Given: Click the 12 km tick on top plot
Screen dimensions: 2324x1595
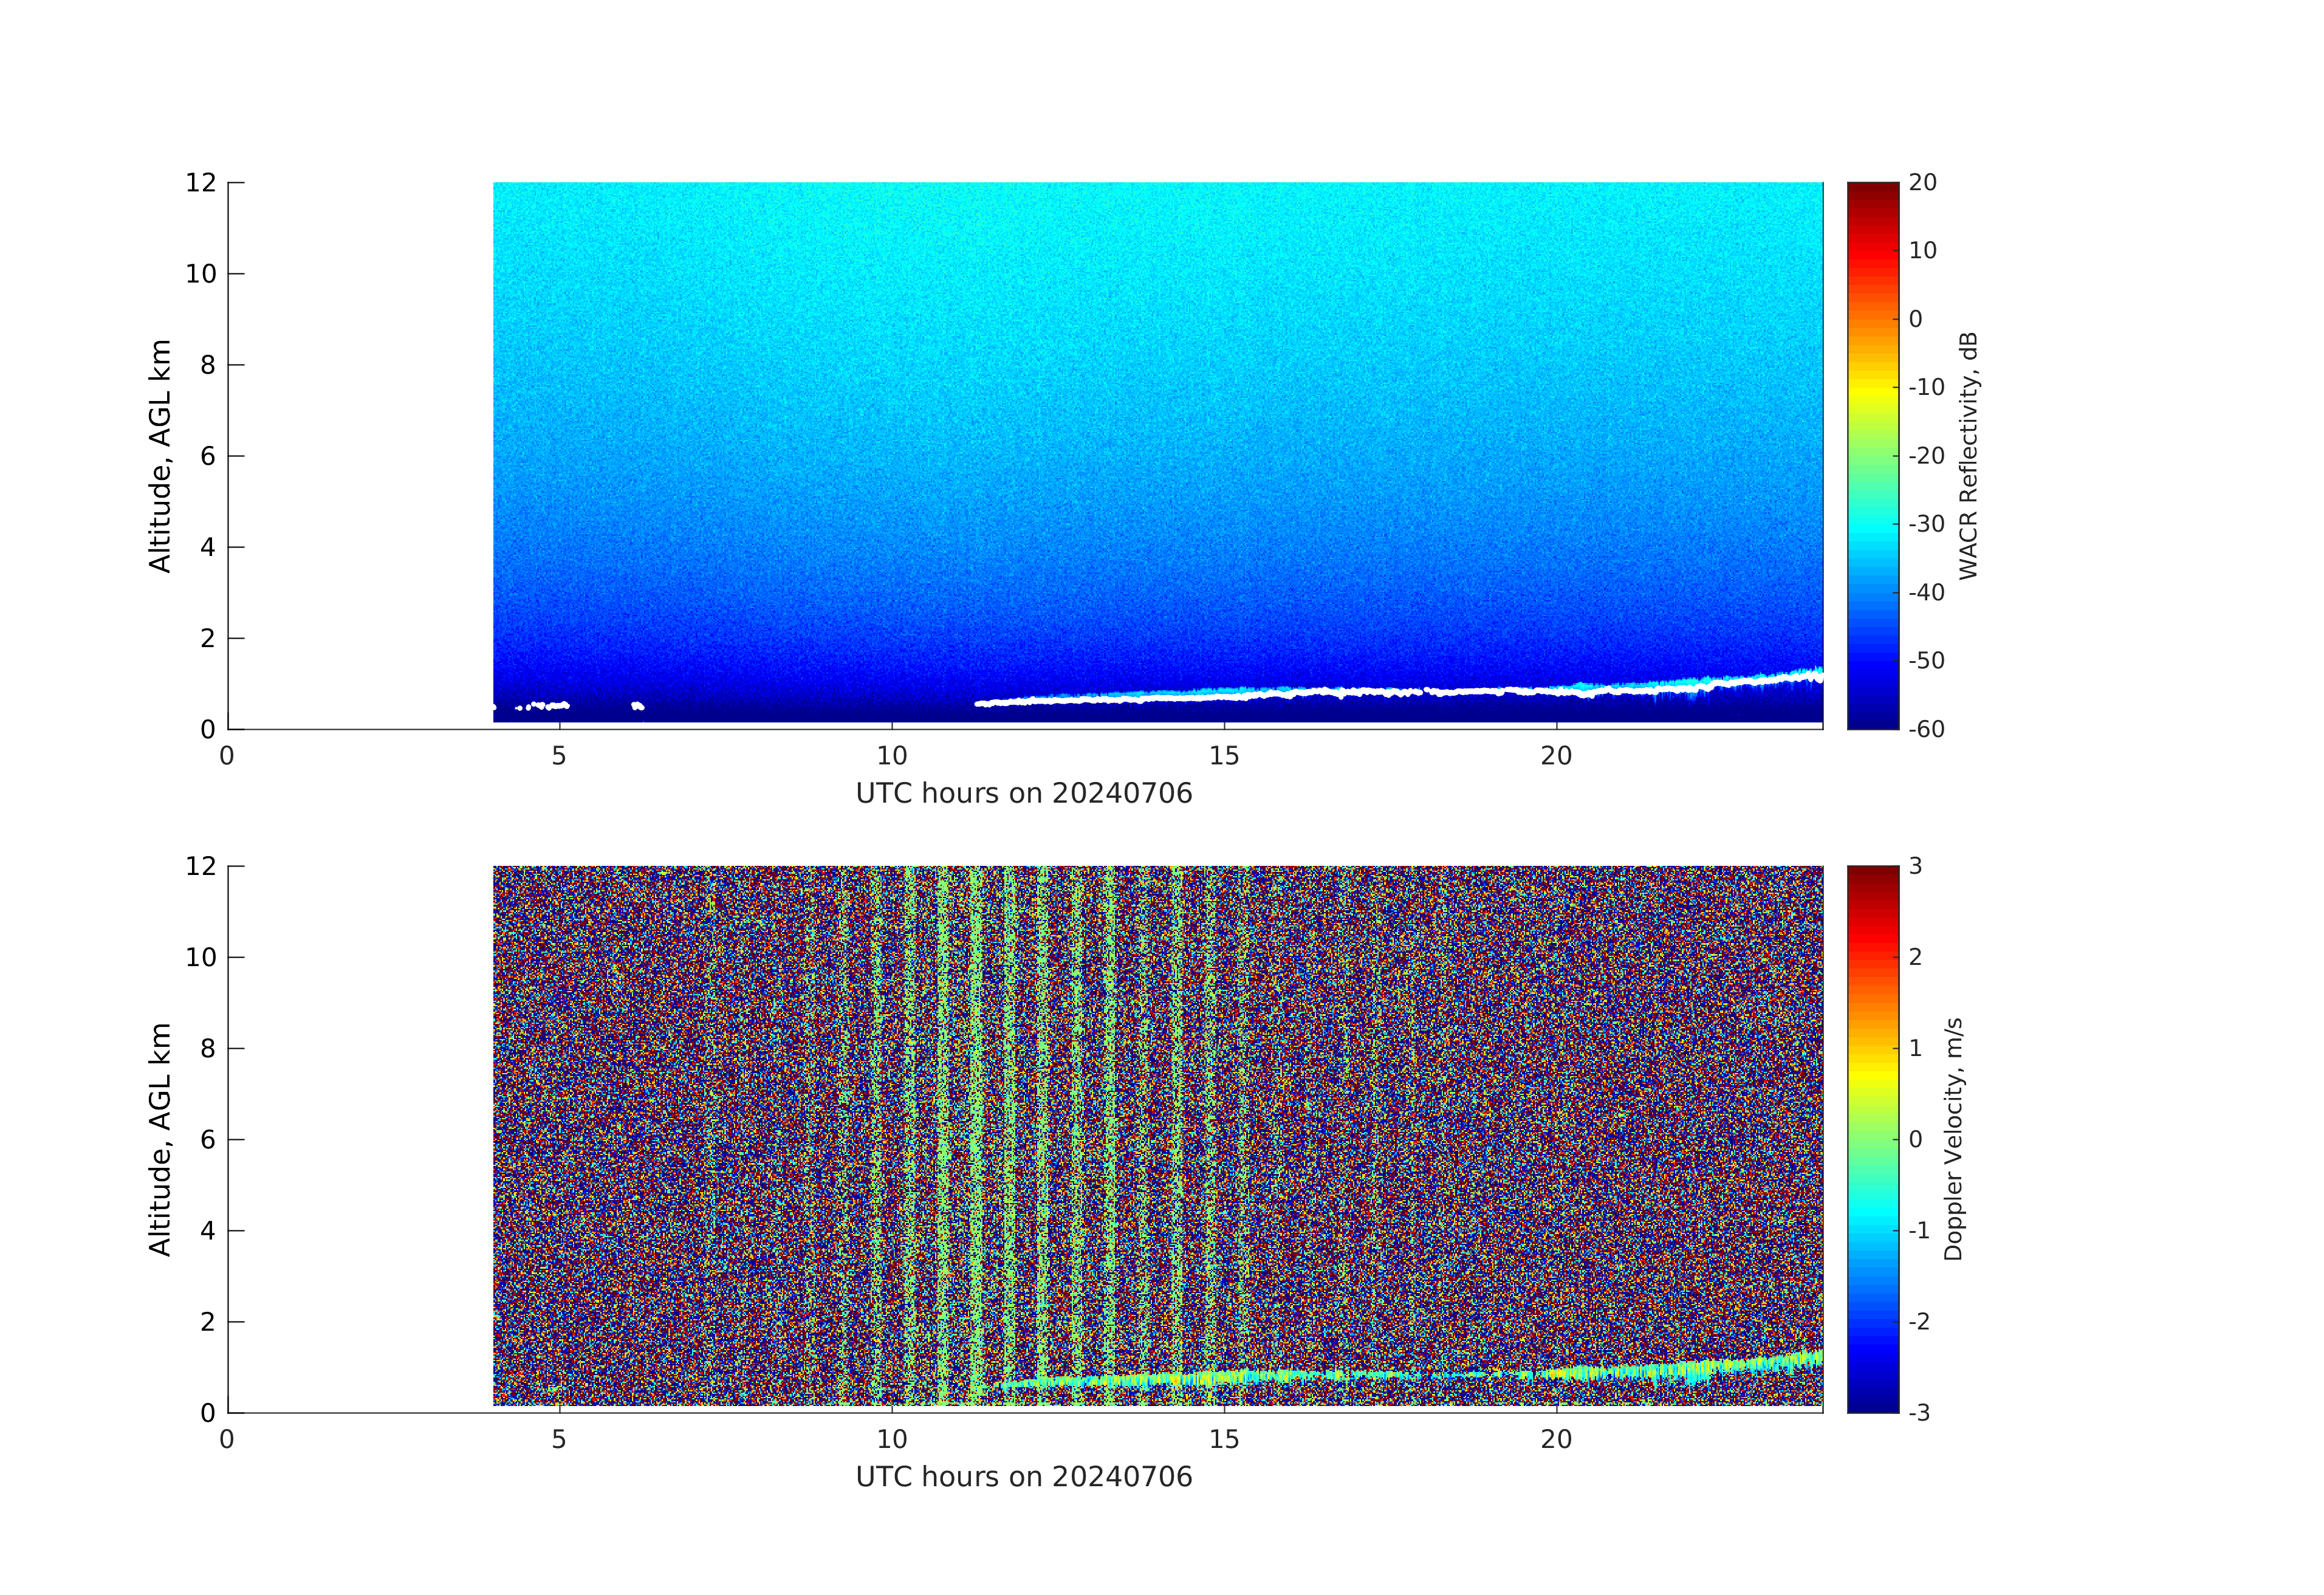Looking at the screenshot, I should (x=201, y=183).
